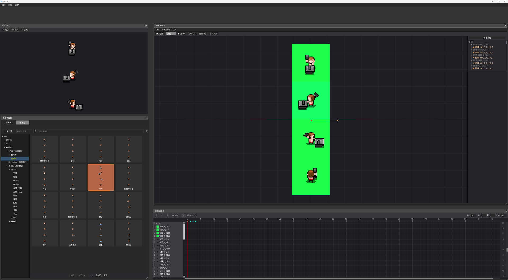Toggle Auto keyframe recording
The height and width of the screenshot is (280, 508).
tap(175, 216)
